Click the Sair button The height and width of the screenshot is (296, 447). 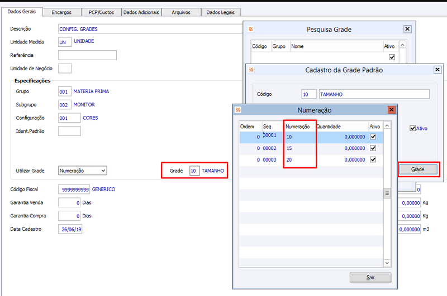[x=370, y=278]
